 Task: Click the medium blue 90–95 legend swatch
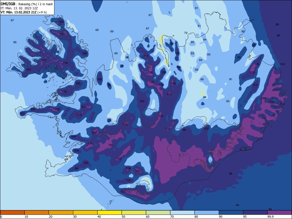click(231, 213)
